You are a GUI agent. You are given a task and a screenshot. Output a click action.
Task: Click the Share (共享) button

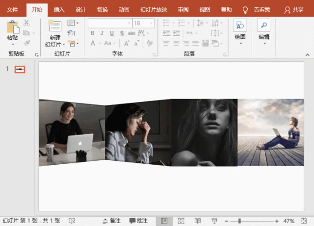click(x=294, y=9)
